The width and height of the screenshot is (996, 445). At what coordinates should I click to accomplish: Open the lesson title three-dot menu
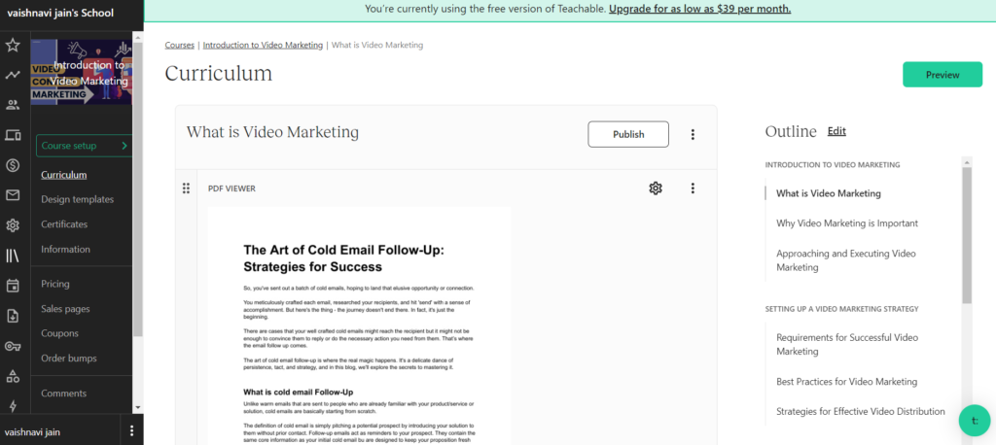click(693, 134)
